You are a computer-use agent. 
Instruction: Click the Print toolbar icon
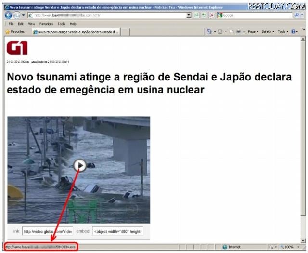[237, 31]
